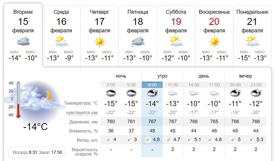Click the wind direction arrow at 23:00
The width and height of the screenshot is (276, 161).
252,140
